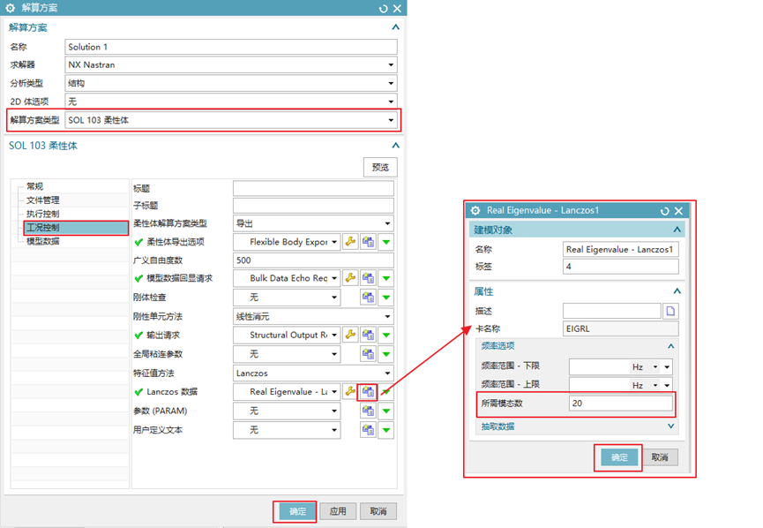Click gear icon in Lanczos1 dialog title

pyautogui.click(x=476, y=210)
